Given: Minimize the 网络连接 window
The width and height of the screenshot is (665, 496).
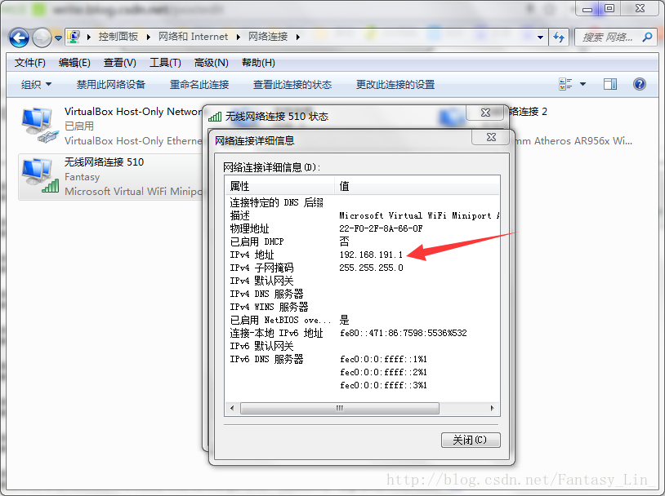Looking at the screenshot, I should [587, 8].
